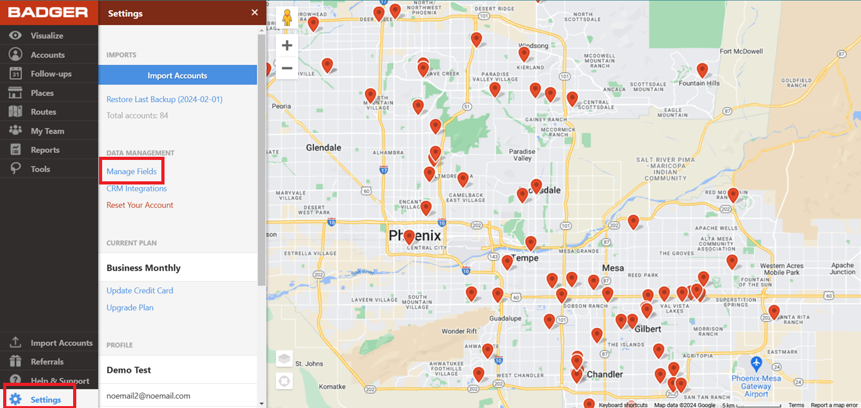Click the Import Accounts blue button
The height and width of the screenshot is (408, 861).
(178, 75)
